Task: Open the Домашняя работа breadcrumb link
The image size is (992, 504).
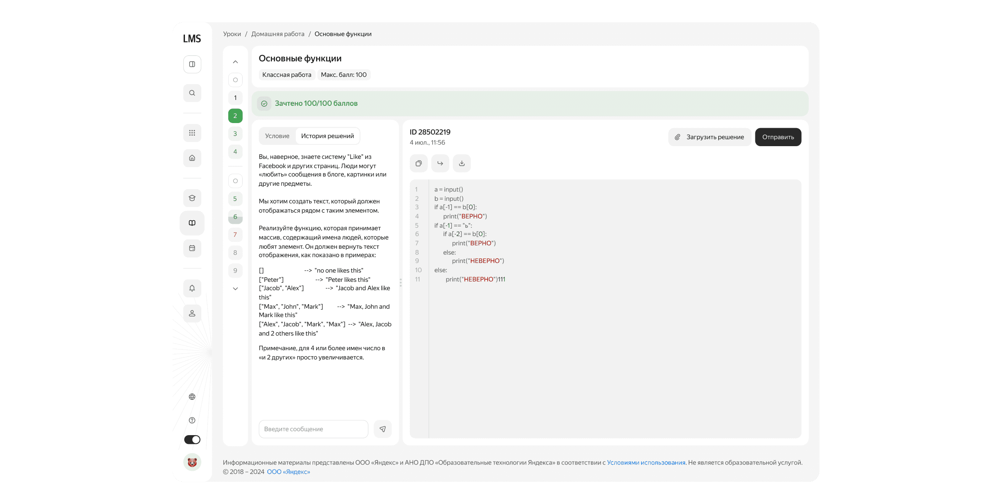Action: [278, 34]
